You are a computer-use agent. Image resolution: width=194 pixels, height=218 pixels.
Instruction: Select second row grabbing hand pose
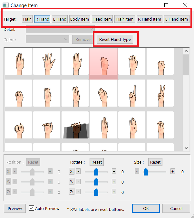[x=103, y=93]
